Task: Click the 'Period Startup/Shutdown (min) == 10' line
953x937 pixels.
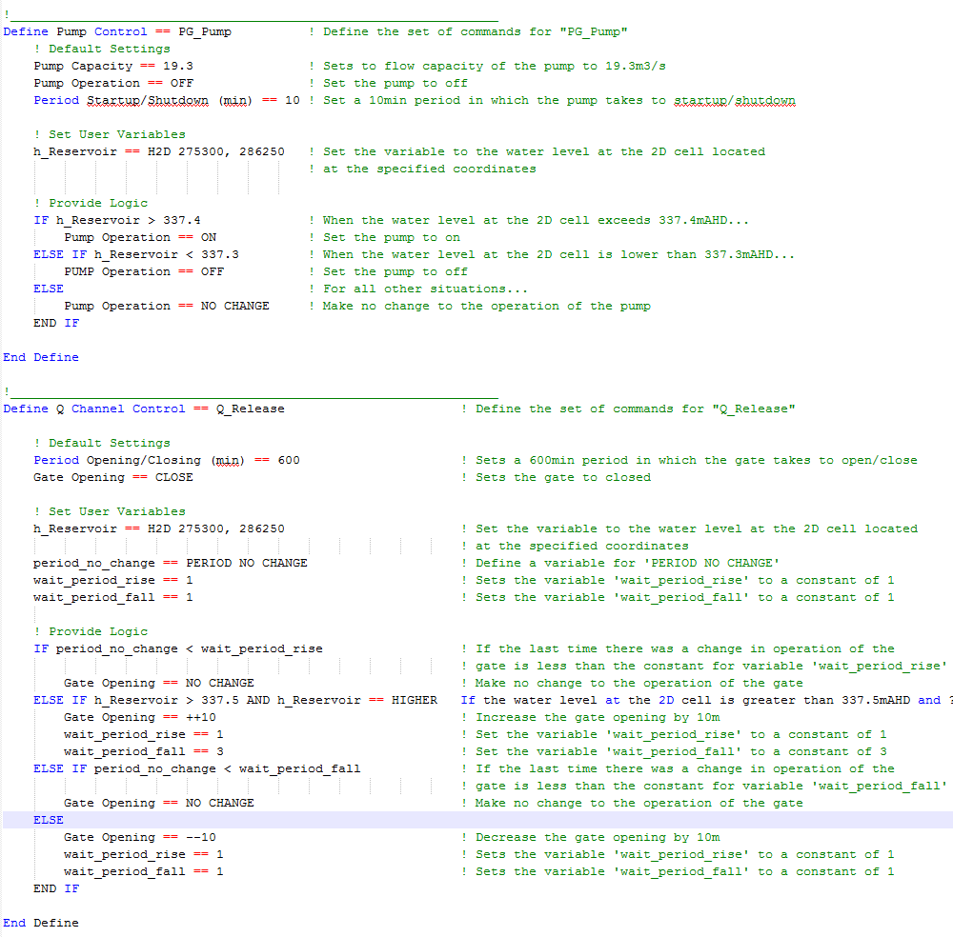Action: (x=166, y=100)
